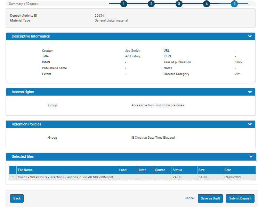Screen dimensions: 258x212
Task: Click the Status column header
Action: pos(177,170)
